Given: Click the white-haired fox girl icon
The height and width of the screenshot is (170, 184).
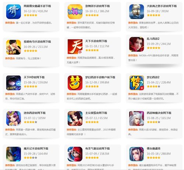Looking at the screenshot, I should coord(136,118).
